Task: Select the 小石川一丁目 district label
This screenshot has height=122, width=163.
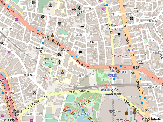Action: coord(121,14)
